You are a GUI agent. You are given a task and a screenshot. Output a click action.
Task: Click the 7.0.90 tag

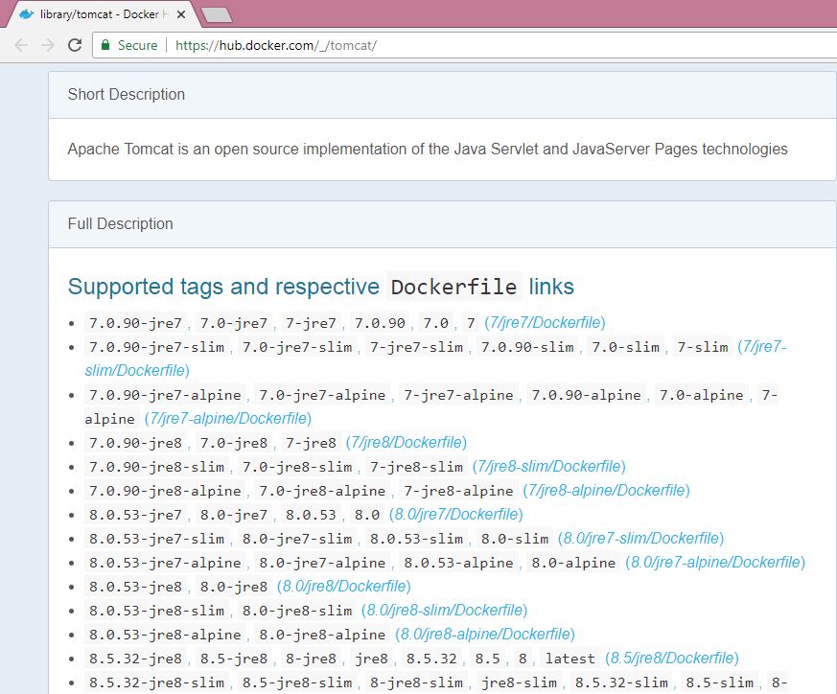pos(380,323)
